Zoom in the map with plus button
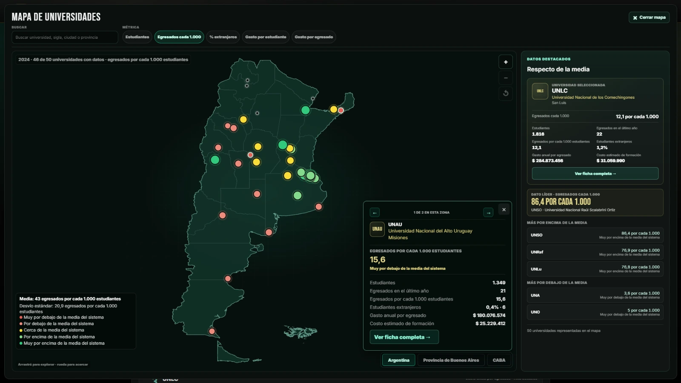This screenshot has height=383, width=681. tap(506, 62)
